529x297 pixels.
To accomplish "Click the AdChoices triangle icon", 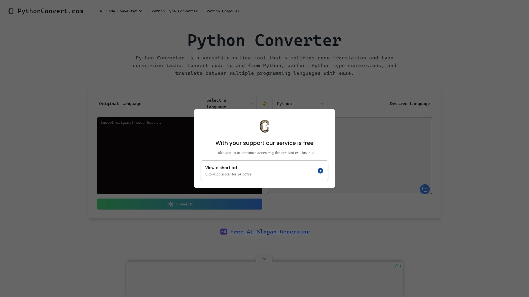I will click(396, 265).
